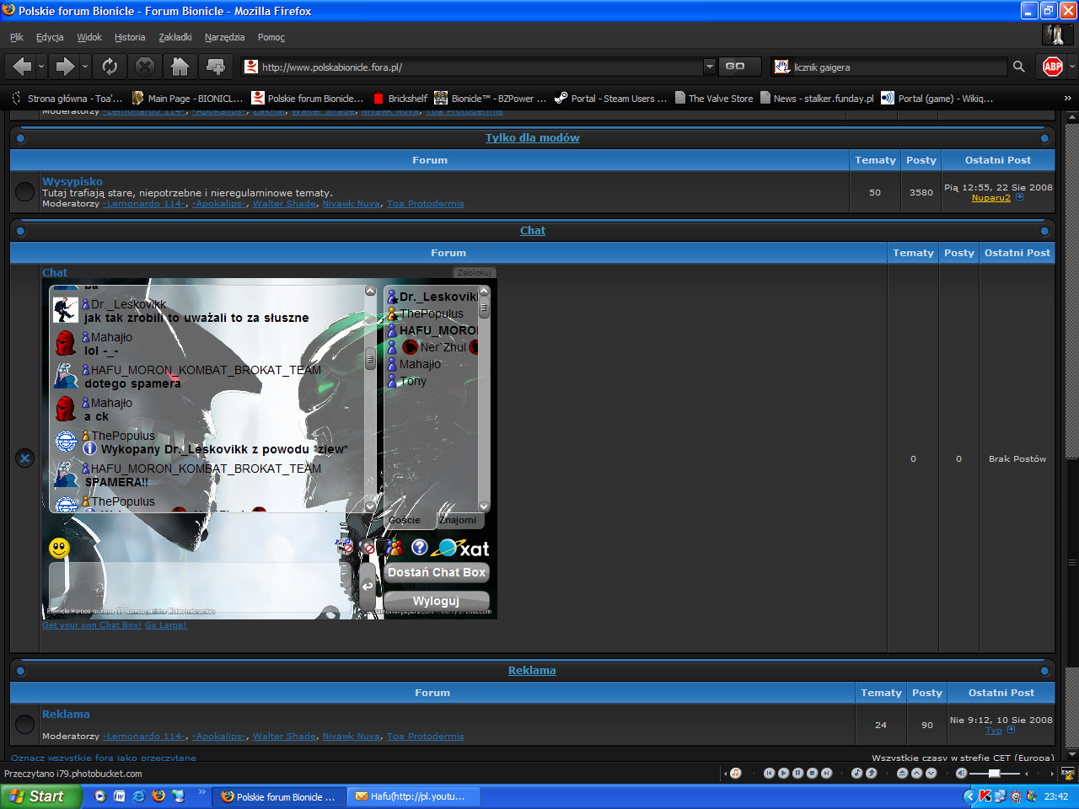This screenshot has height=809, width=1079.
Task: Open a new tab with the plus icon
Action: click(x=216, y=67)
